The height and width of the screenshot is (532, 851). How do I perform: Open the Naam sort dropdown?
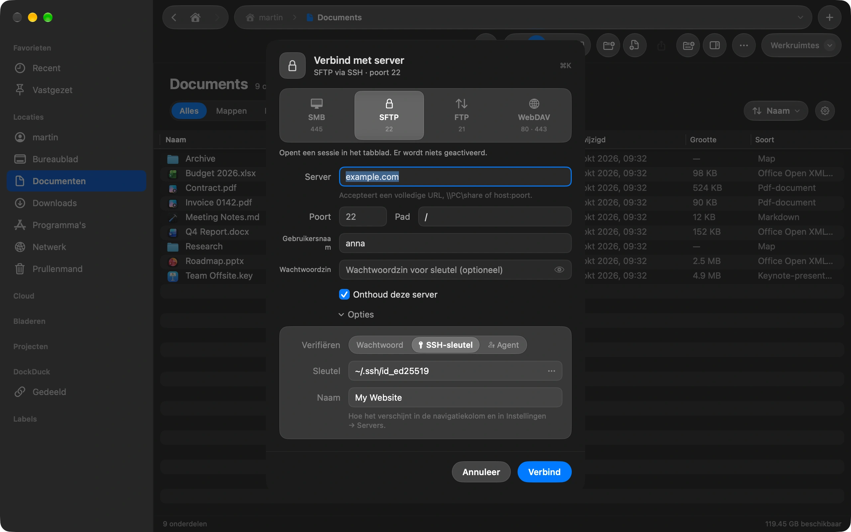coord(776,111)
